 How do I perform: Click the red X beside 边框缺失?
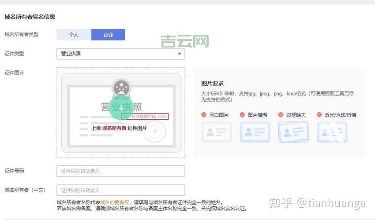pyautogui.click(x=281, y=115)
